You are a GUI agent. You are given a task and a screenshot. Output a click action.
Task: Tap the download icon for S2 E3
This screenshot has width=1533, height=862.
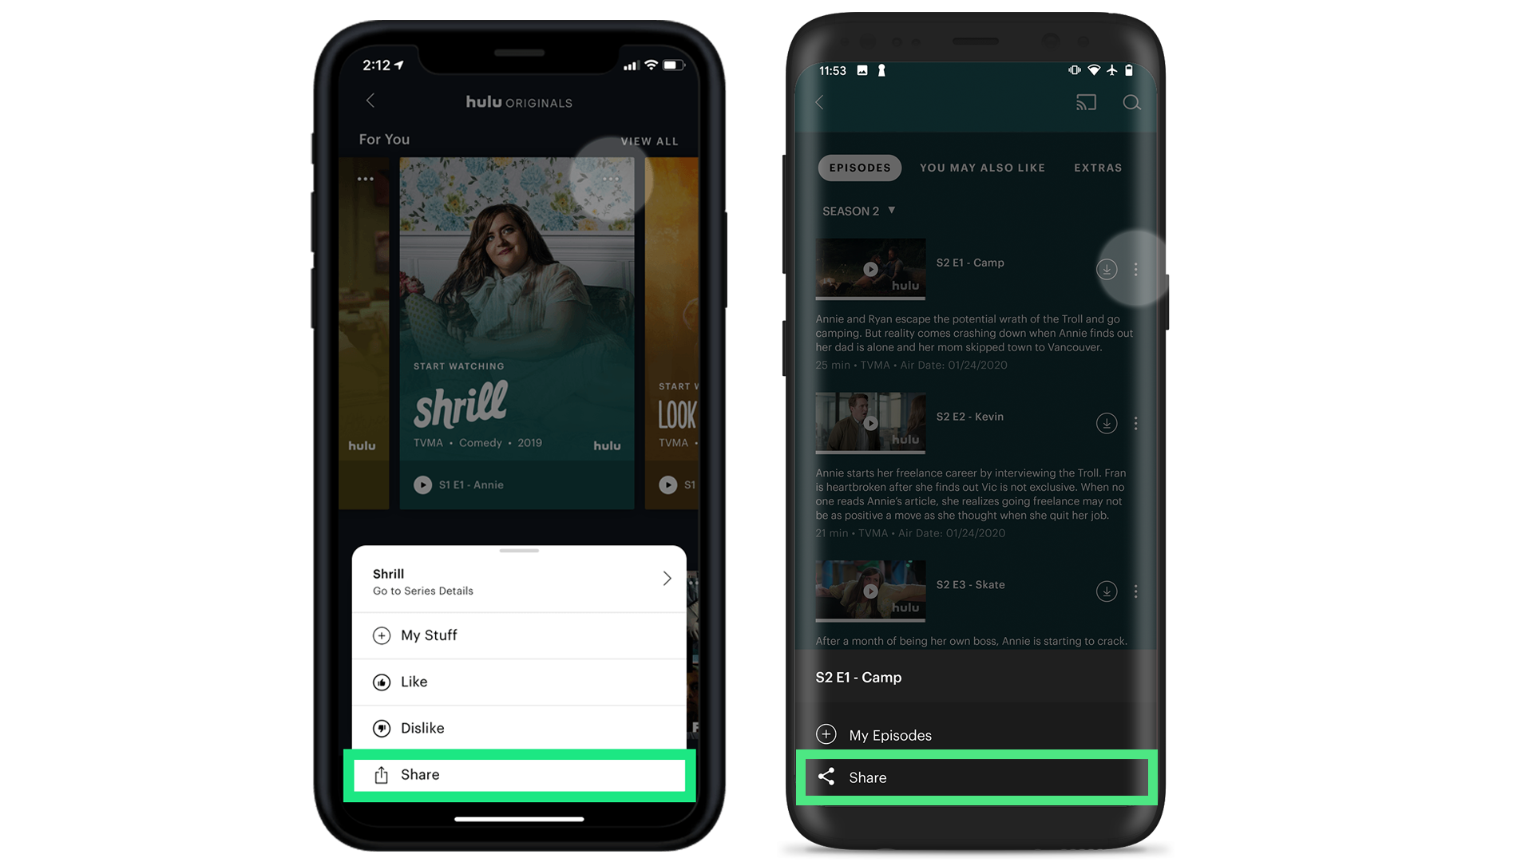1107,591
